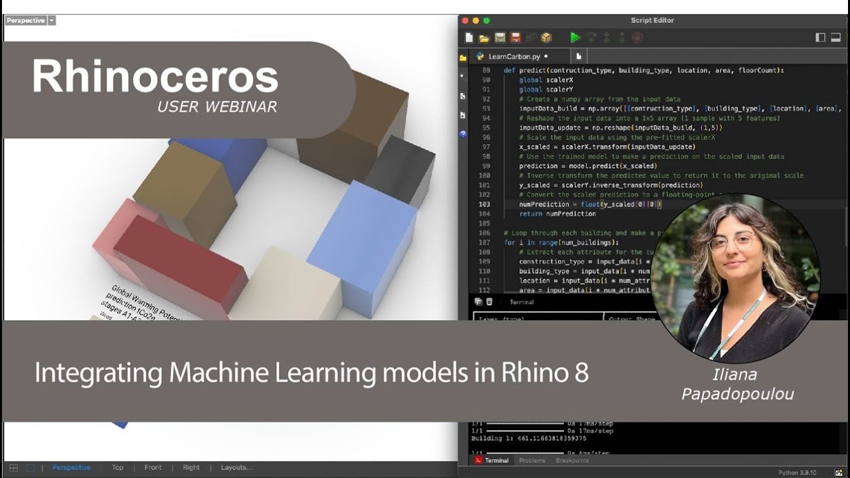Image resolution: width=850 pixels, height=478 pixels.
Task: Select the Right viewport tab
Action: click(x=191, y=467)
